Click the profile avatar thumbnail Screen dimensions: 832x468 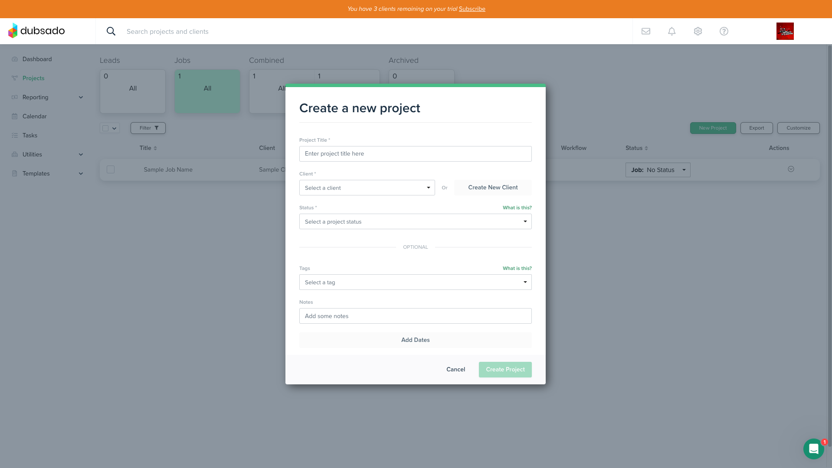tap(785, 31)
